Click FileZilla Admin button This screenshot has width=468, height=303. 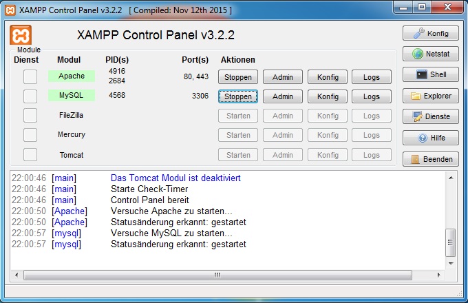(x=283, y=116)
